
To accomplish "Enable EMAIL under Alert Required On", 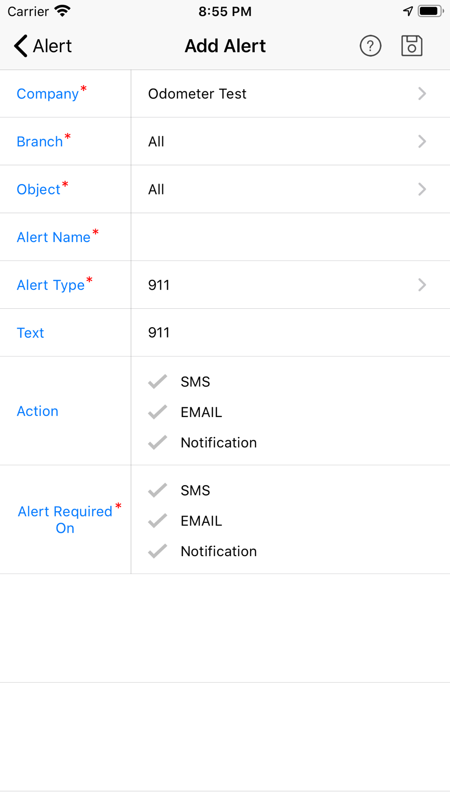I will pos(157,521).
